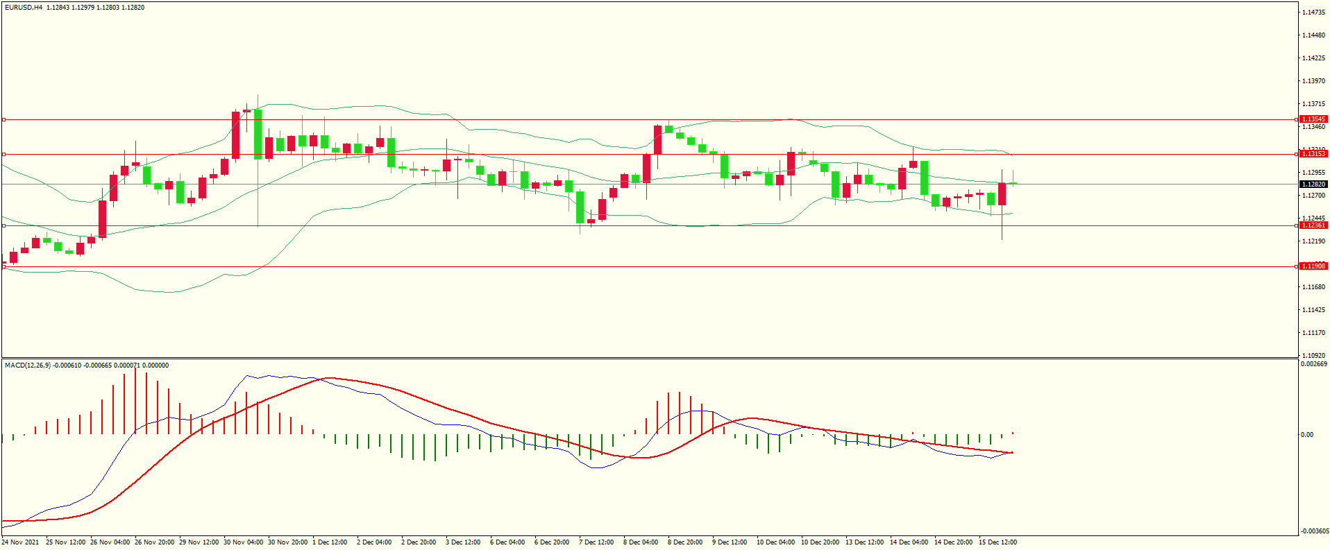This screenshot has width=1330, height=550.
Task: Click the MACD scale value -0.003605
Action: point(1313,531)
